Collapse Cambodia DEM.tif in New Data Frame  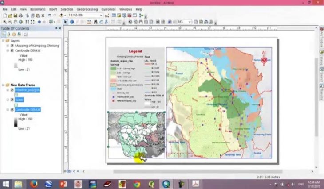pos(8,110)
